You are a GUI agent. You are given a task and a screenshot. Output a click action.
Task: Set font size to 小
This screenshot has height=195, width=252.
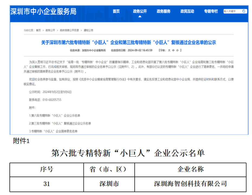coord(177,50)
